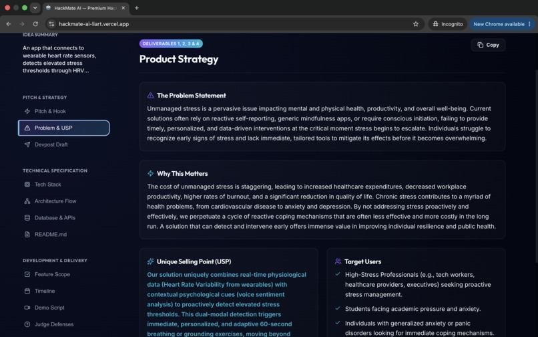
Task: Click the High-Stress Professionals list item
Action: coord(418,284)
